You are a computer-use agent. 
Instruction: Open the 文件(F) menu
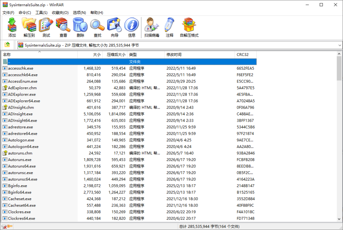point(8,13)
